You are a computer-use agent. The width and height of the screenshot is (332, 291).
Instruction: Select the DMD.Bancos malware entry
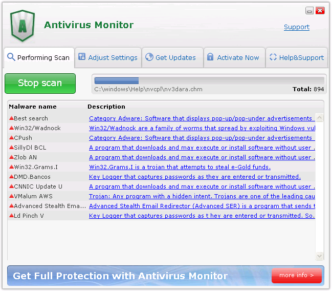pyautogui.click(x=32, y=177)
